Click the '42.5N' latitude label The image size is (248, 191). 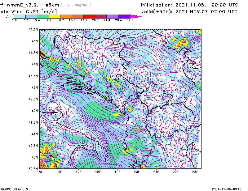tap(33, 99)
